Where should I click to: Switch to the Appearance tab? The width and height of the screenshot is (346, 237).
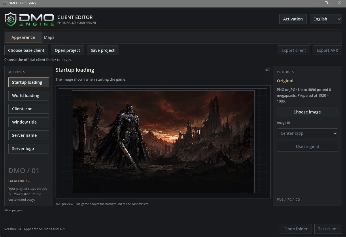click(23, 37)
